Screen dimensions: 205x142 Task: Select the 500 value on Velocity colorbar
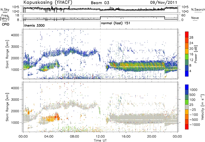[193, 95]
